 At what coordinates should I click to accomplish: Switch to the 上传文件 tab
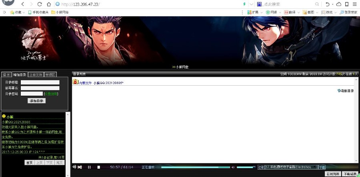coord(36,75)
